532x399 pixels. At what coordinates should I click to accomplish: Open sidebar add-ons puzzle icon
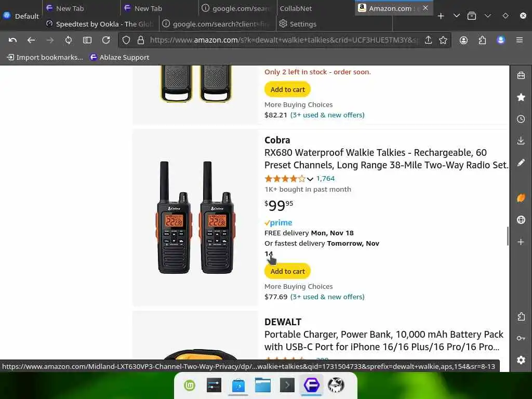click(x=521, y=316)
